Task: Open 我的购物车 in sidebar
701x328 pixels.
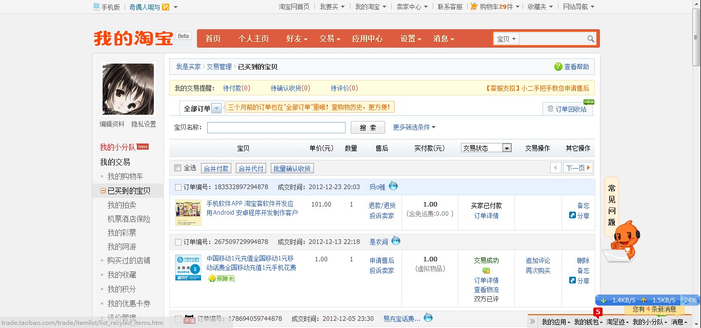Action: 125,176
